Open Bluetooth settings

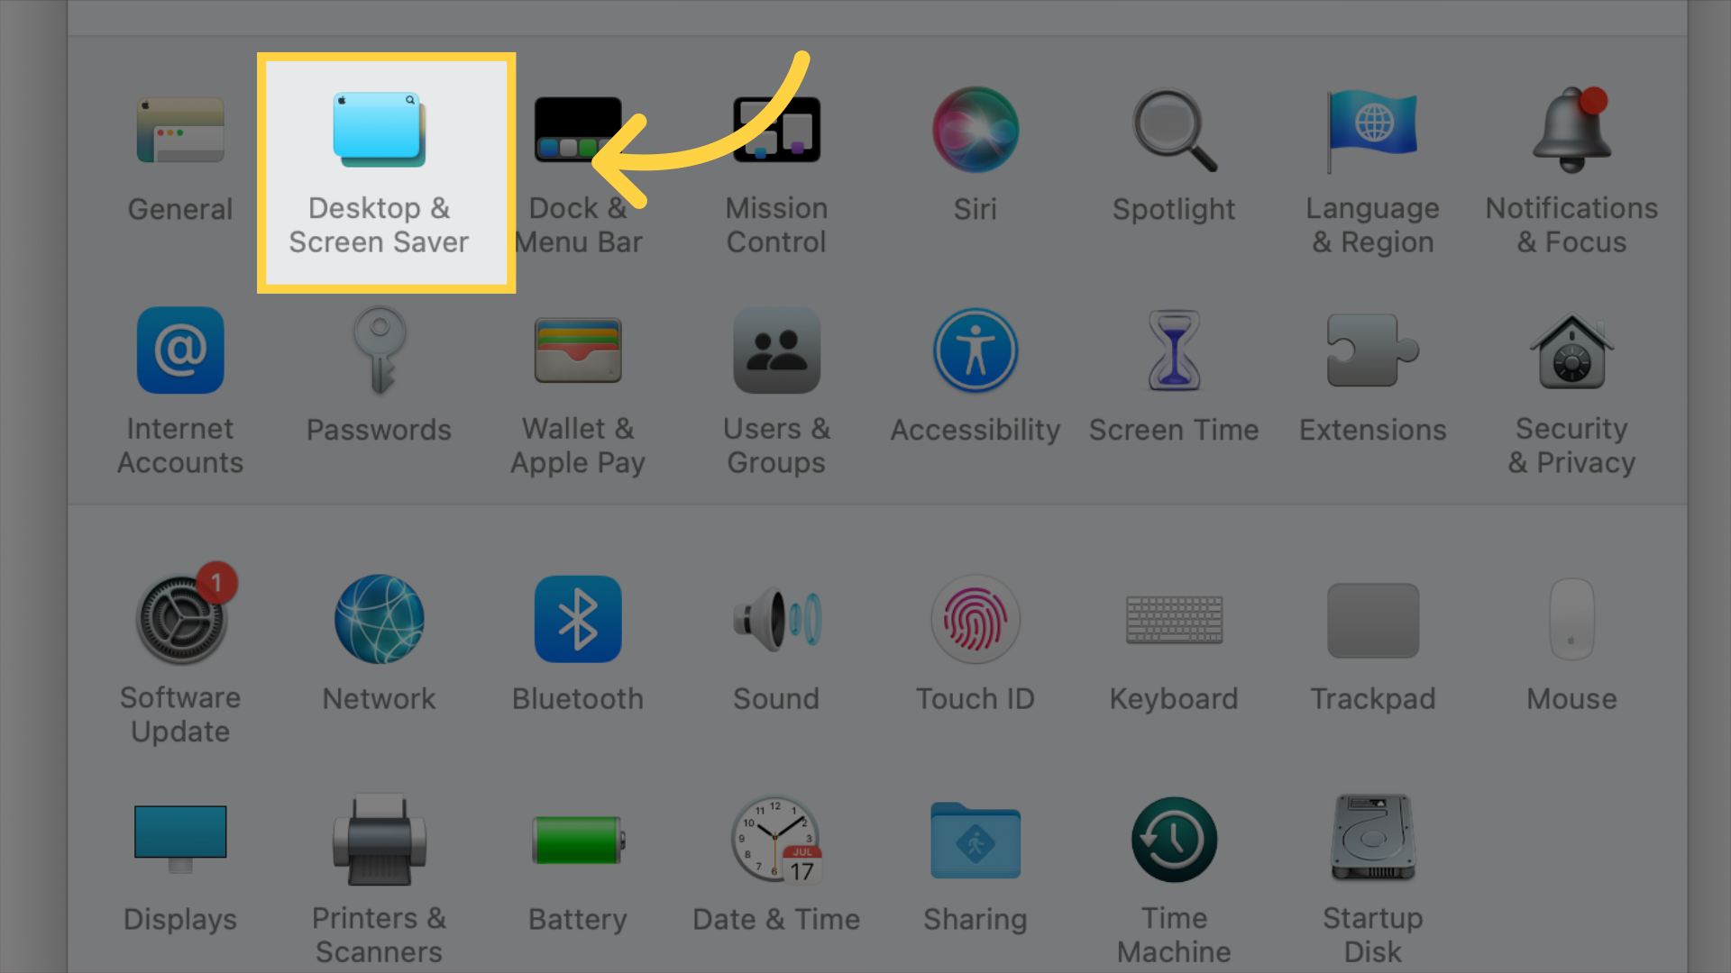click(x=579, y=618)
